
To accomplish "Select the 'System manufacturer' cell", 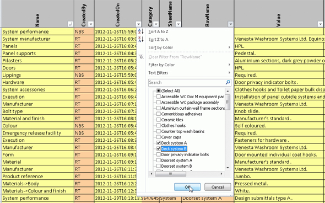I will coord(37,39).
